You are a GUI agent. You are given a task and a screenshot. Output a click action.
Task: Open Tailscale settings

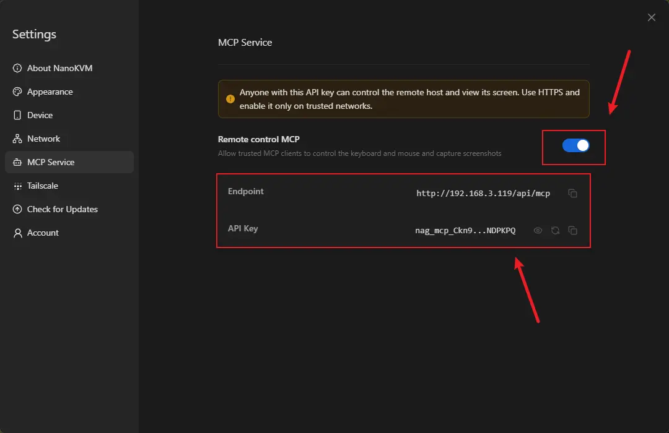(69, 186)
